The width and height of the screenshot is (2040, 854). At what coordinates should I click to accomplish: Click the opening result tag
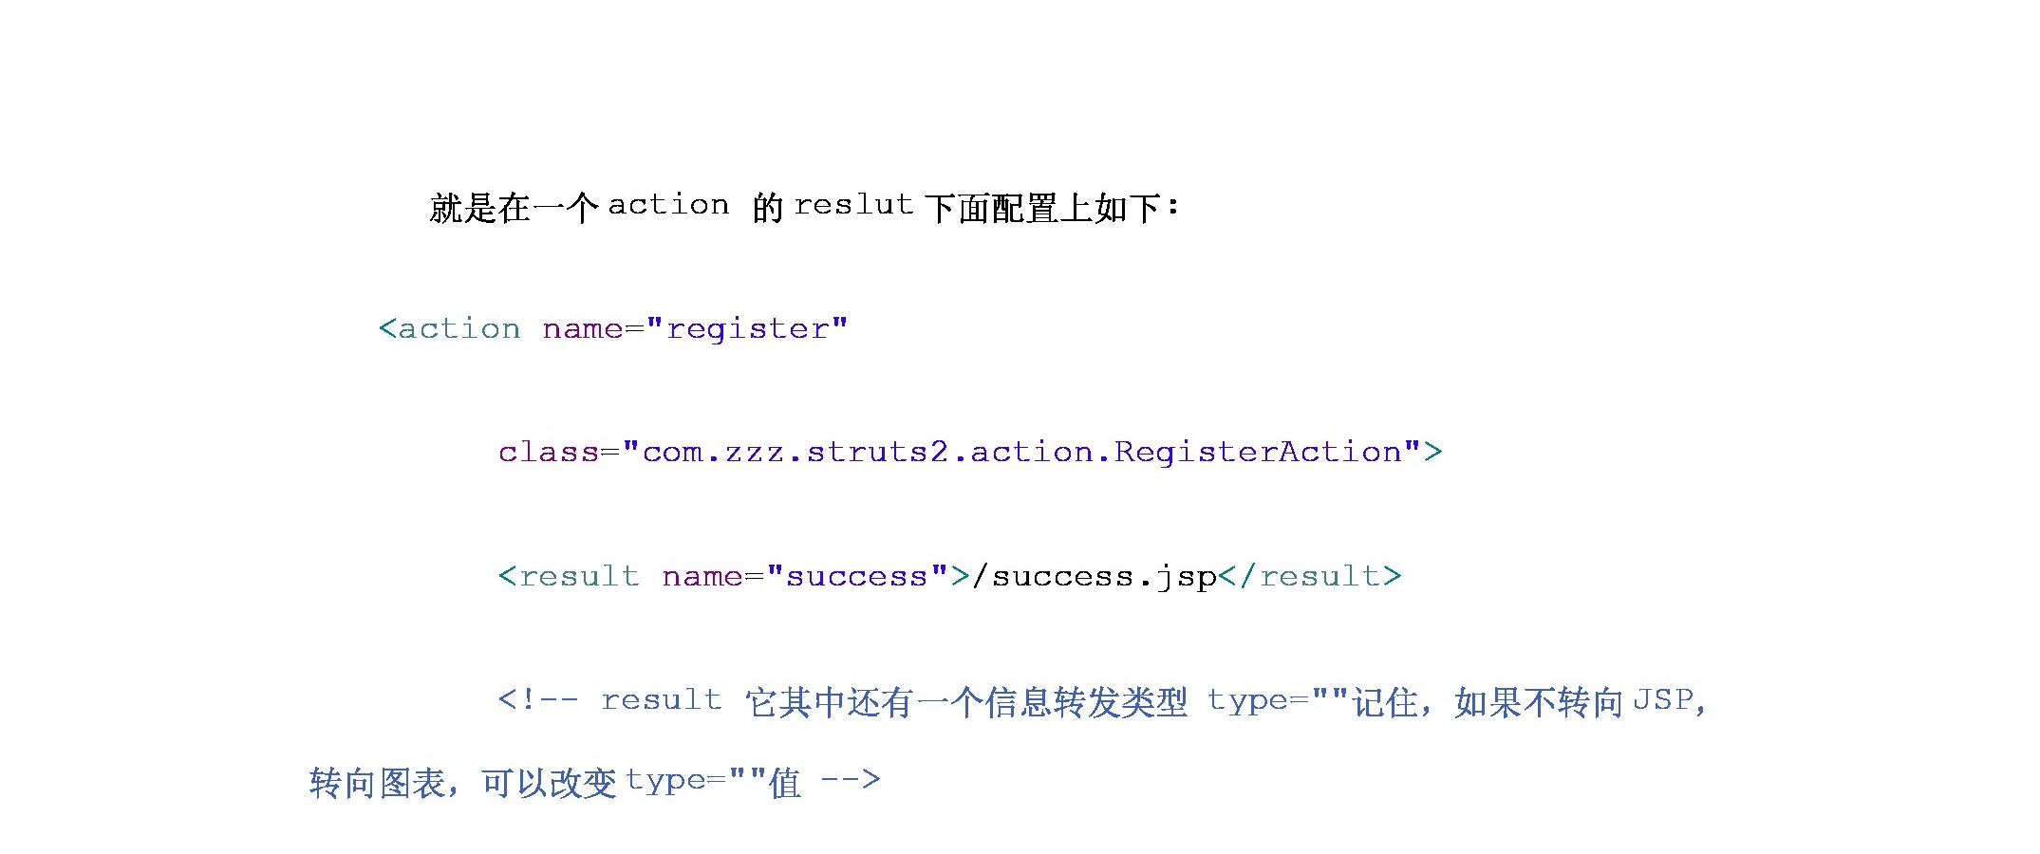point(570,576)
